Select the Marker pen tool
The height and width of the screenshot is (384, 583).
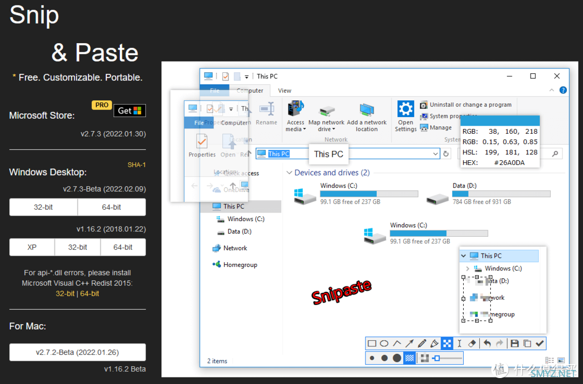point(434,344)
